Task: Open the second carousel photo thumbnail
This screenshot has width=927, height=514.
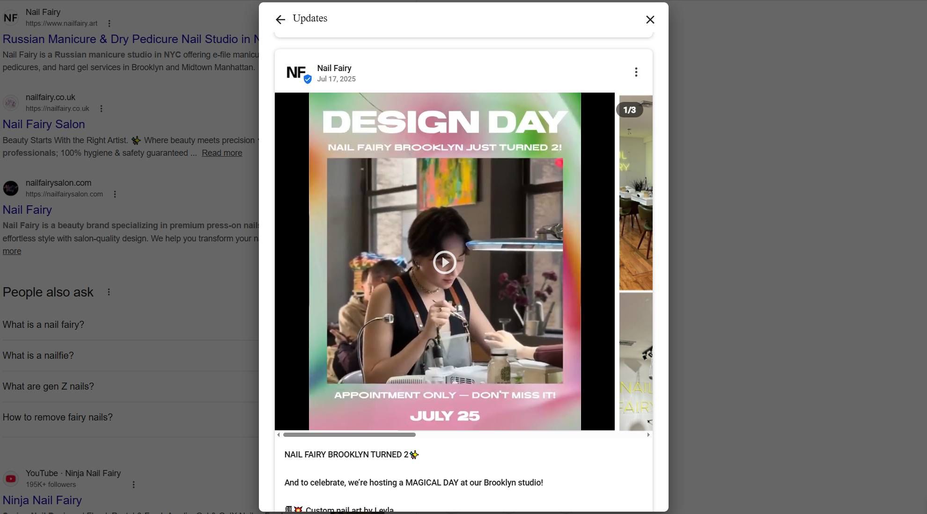Action: [635, 193]
